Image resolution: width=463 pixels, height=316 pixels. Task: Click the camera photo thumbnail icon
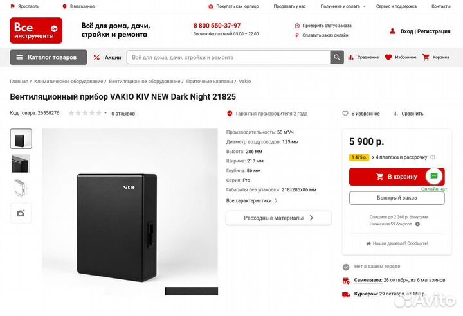click(x=21, y=213)
